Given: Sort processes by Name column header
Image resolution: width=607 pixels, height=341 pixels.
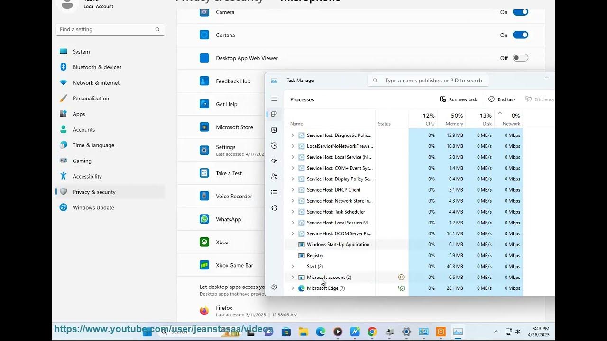Looking at the screenshot, I should coord(330,119).
